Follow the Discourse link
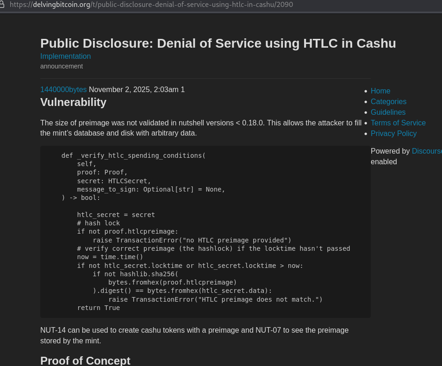Screen dimensions: 442x366 point(427,151)
